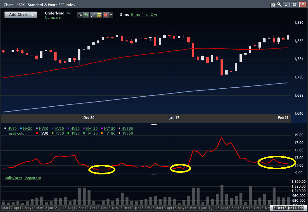Take a chart snapshot with camera icon
The image size is (308, 212).
(273, 4)
